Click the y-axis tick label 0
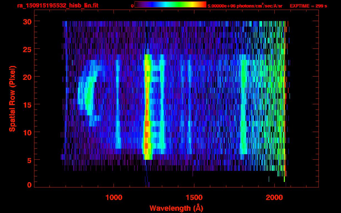The height and width of the screenshot is (213, 341). 29,185
